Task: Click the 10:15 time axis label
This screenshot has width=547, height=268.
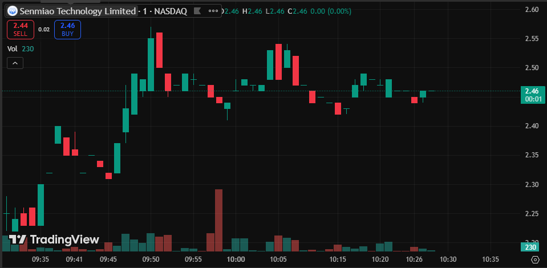Action: coord(338,259)
